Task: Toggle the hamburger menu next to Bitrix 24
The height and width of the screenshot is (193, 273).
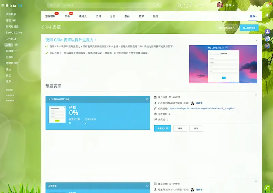Action: [3, 5]
